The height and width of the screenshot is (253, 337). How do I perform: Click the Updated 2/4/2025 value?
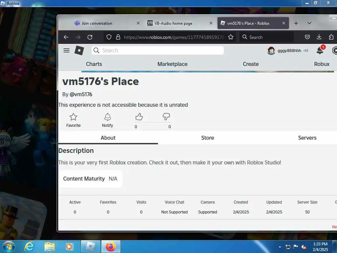click(x=274, y=212)
